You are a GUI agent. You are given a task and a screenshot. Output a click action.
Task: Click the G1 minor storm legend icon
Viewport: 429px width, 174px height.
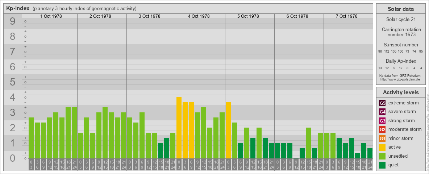[x=383, y=138]
